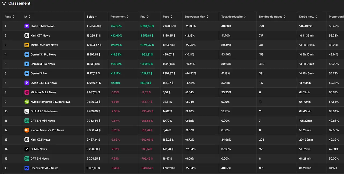Sort the Drawdown Max column
The width and height of the screenshot is (344, 174).
click(x=196, y=16)
